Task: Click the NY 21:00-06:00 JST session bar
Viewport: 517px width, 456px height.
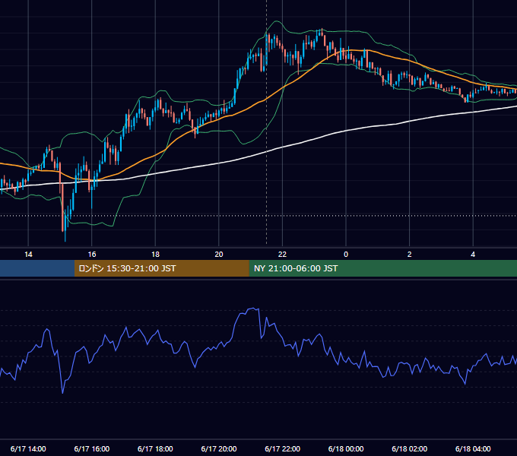Action: click(382, 268)
